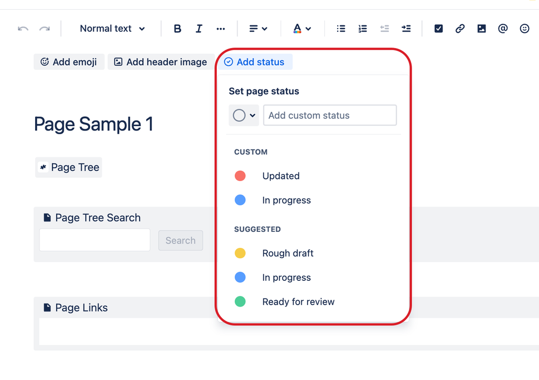Viewport: 539px width, 380px height.
Task: Open text color dropdown
Action: (302, 29)
